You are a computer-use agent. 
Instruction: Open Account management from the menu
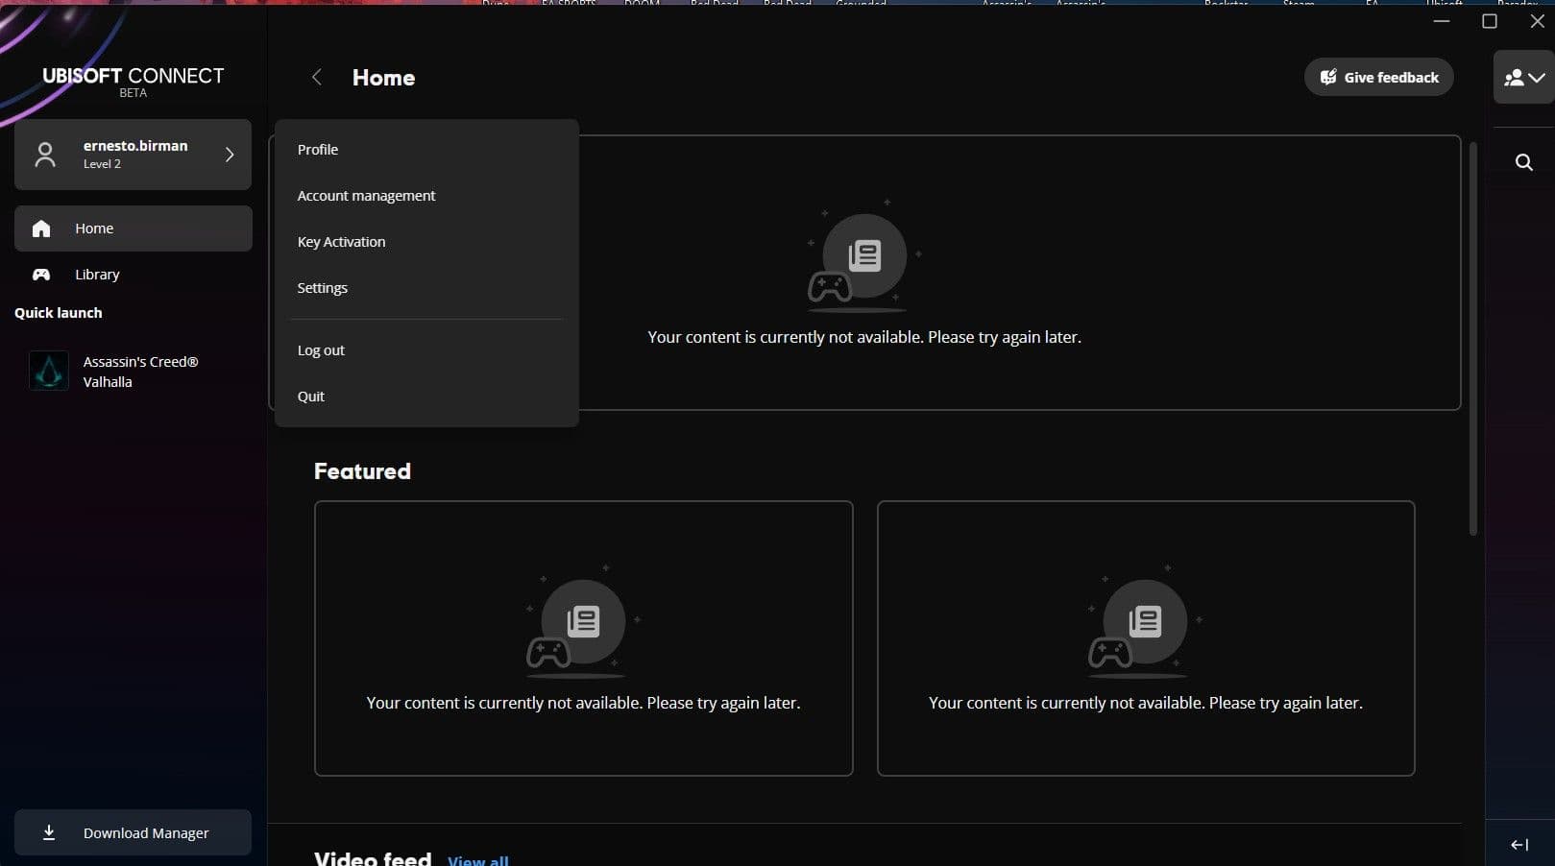coord(366,196)
